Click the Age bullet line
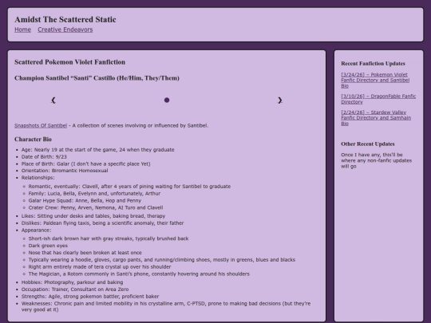 98,150
